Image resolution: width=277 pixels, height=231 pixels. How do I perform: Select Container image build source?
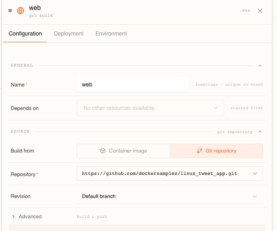123,151
